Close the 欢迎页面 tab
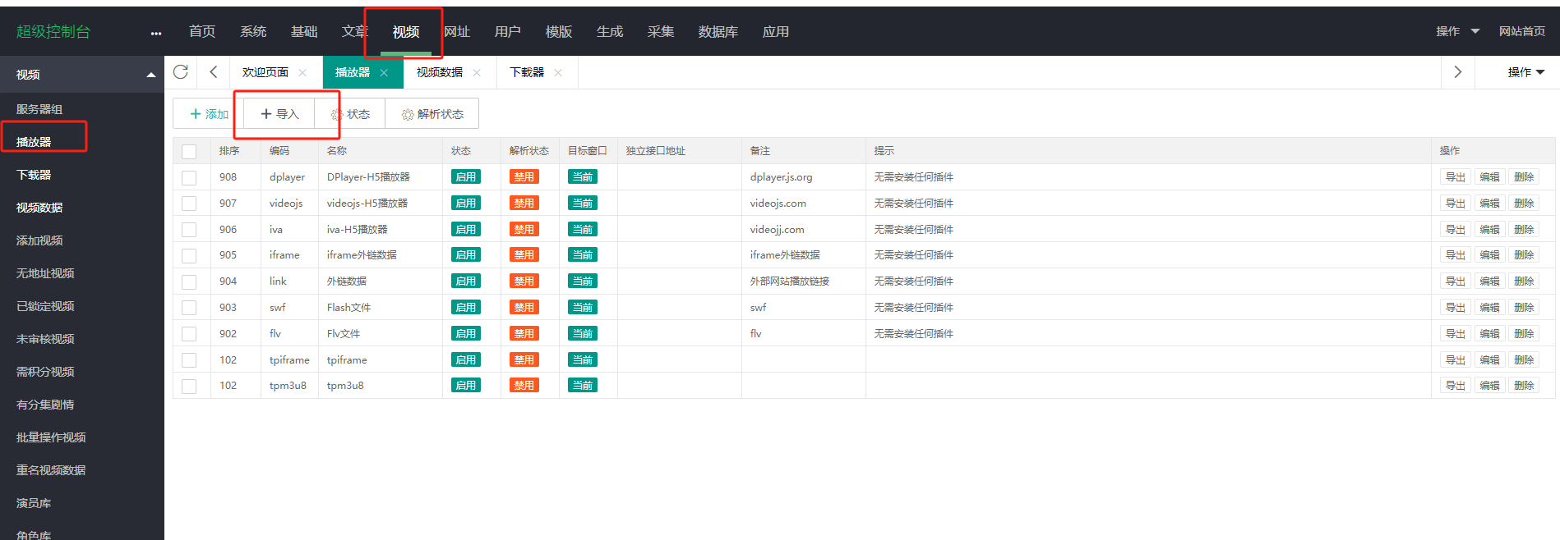This screenshot has height=540, width=1560. click(x=302, y=72)
